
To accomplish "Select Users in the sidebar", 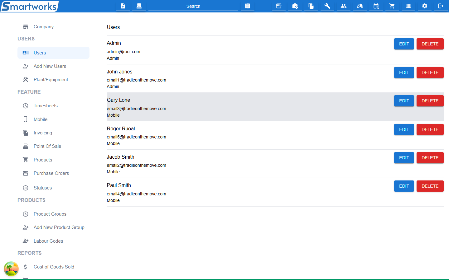I will (53, 53).
